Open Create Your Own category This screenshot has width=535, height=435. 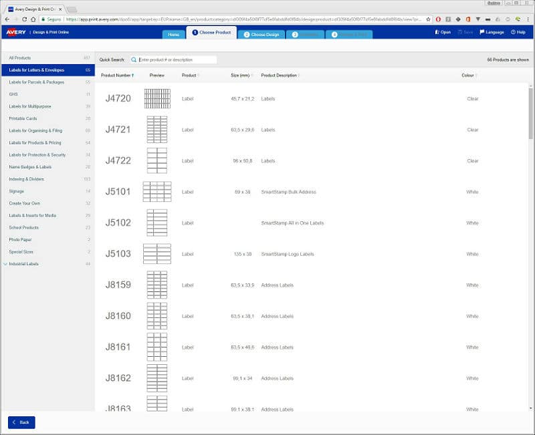pyautogui.click(x=47, y=203)
